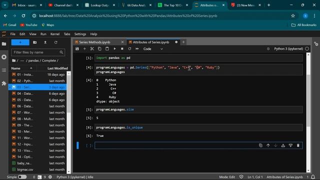This screenshot has height=180, width=320.
Task: Restart the kernel with the circular arrow icon
Action: (x=129, y=49)
